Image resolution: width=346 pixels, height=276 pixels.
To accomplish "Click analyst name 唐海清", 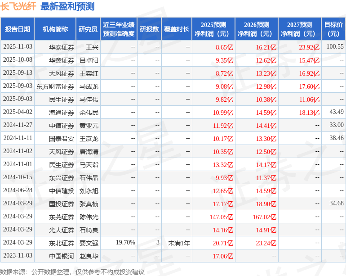I will click(89, 151).
